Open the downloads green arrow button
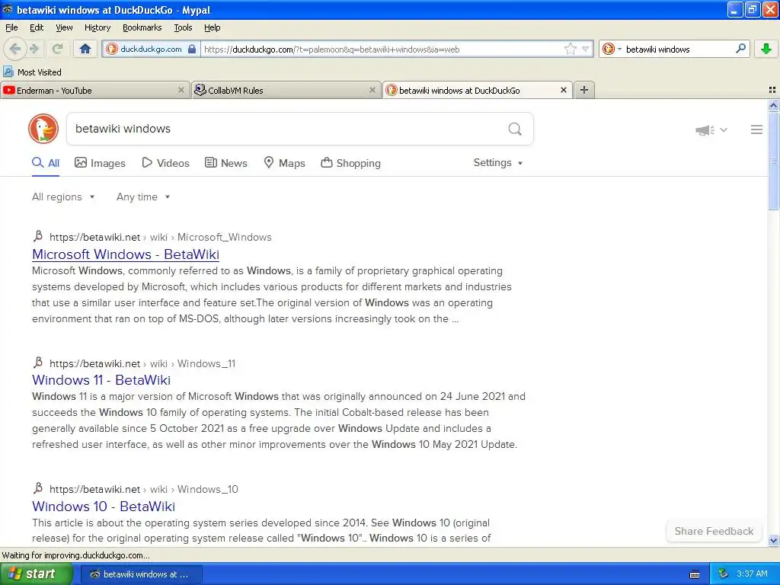The height and width of the screenshot is (585, 780). coord(766,49)
